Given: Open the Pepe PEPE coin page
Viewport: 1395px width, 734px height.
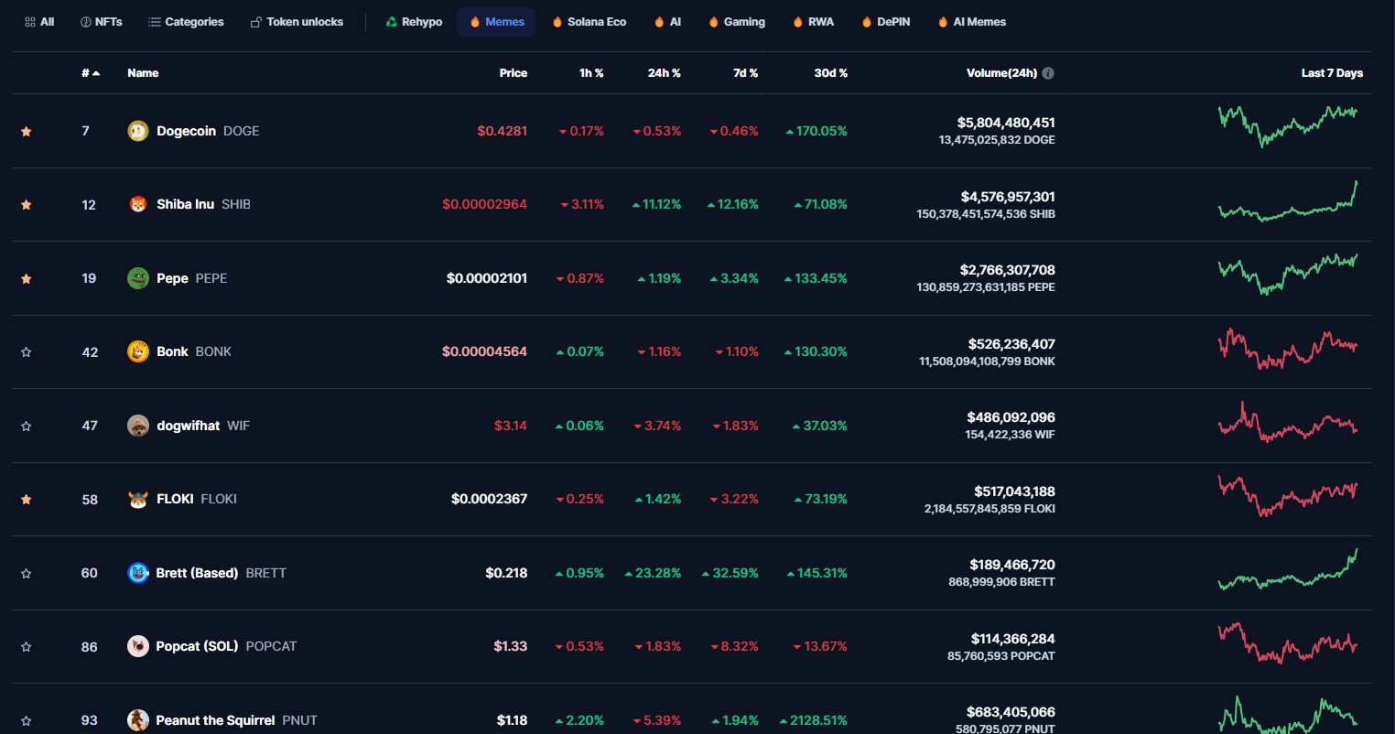Looking at the screenshot, I should 191,279.
